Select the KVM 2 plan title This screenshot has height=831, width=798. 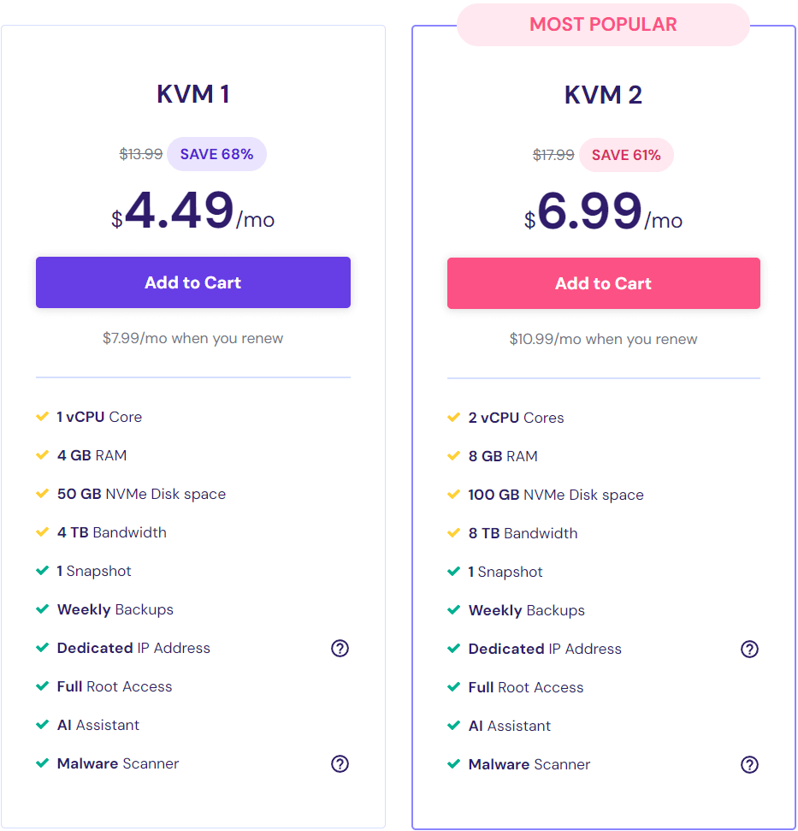pyautogui.click(x=603, y=95)
